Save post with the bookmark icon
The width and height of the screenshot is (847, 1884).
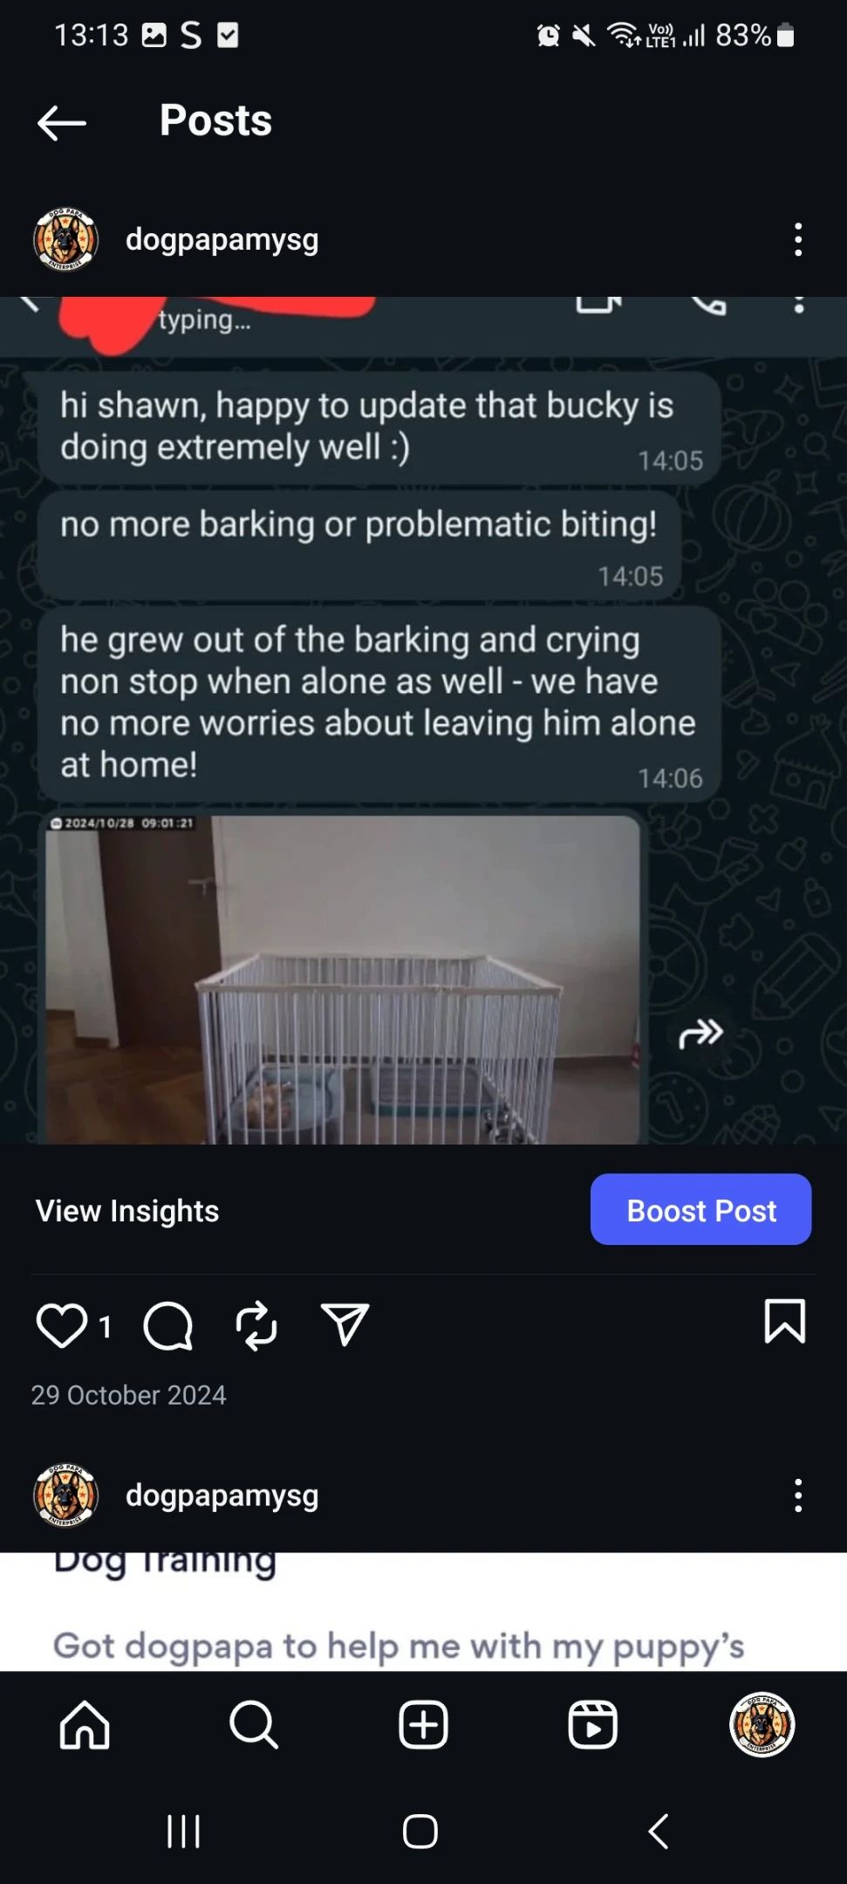[785, 1321]
